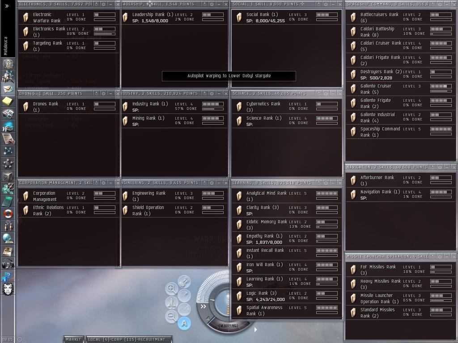Expand the sidebar with top-left double chevron
Image resolution: width=458 pixels, height=343 pixels.
point(7,6)
